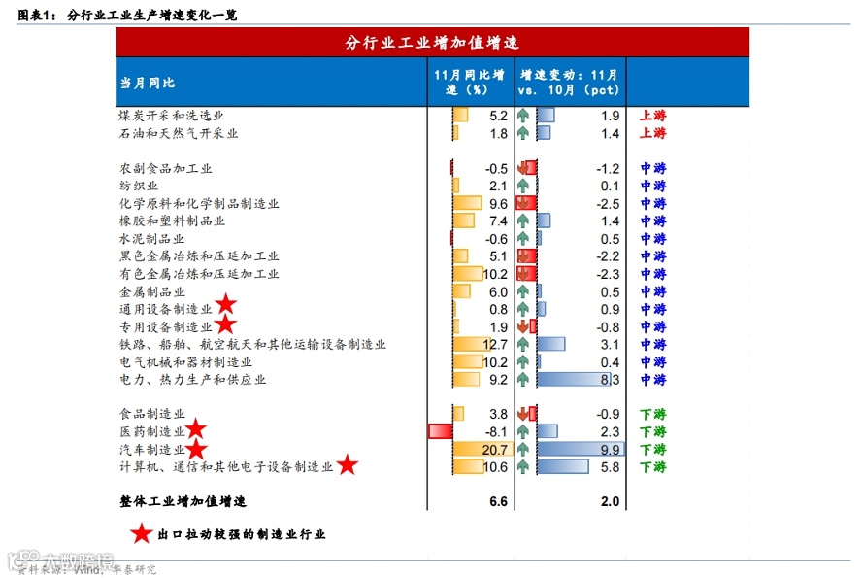Click the bold label 整体工业增加值增速
Viewport: 864px width, 578px height.
point(183,501)
